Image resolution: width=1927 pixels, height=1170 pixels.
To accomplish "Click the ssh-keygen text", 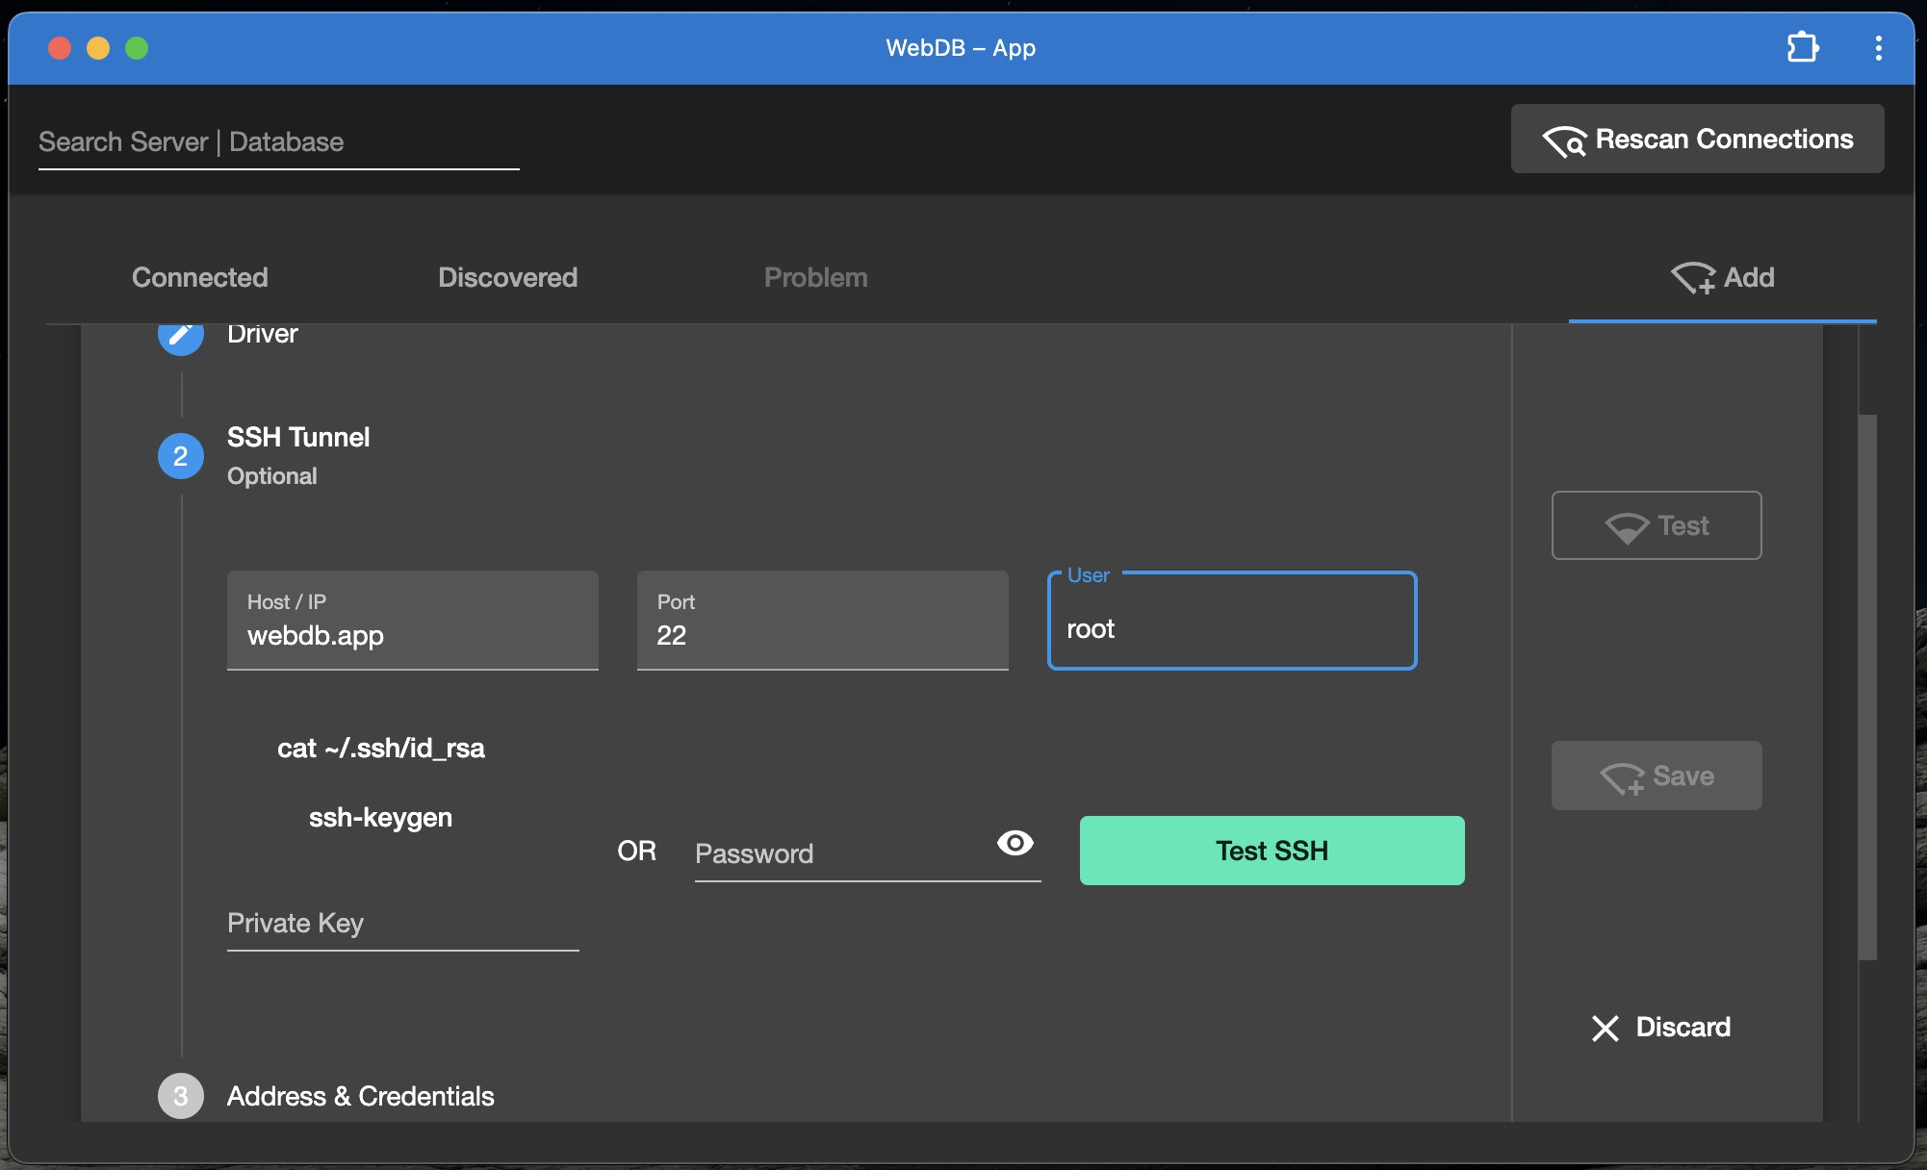I will tap(380, 817).
